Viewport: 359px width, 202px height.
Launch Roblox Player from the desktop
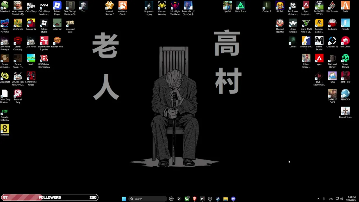[57, 8]
